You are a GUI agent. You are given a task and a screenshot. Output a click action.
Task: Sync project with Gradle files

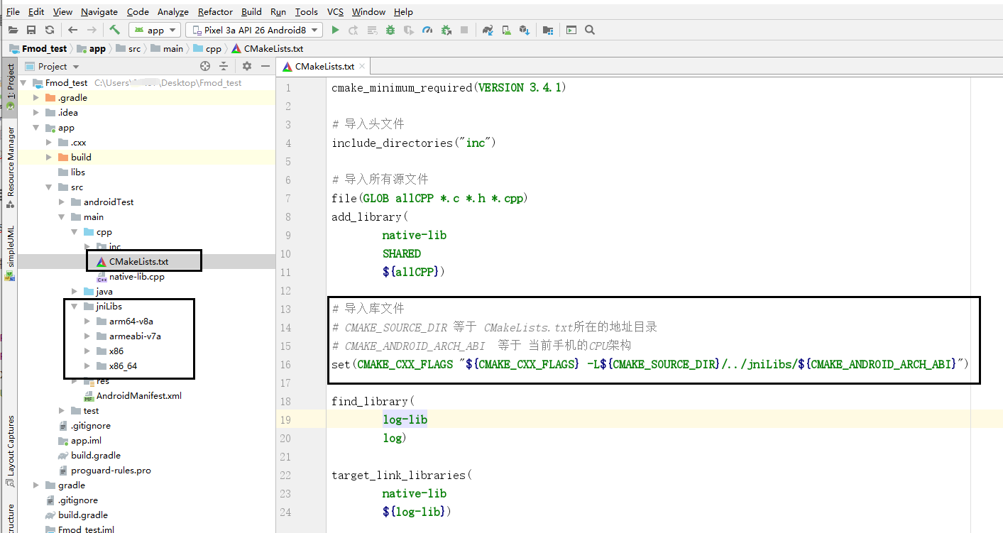[488, 30]
